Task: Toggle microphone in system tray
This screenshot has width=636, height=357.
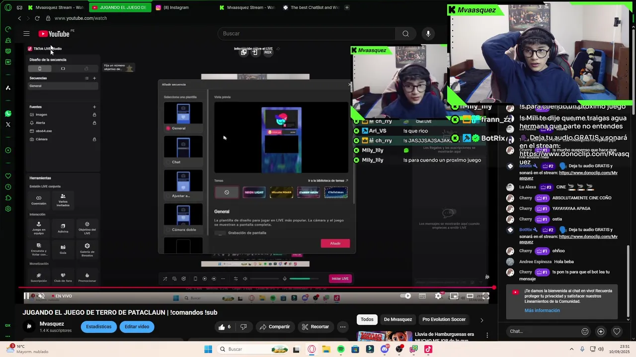Action: point(582,349)
